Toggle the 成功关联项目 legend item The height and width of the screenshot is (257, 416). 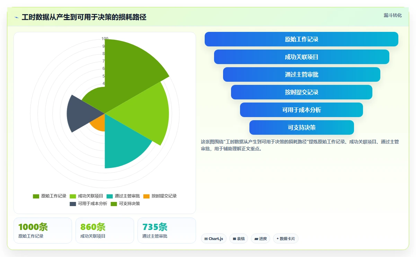pyautogui.click(x=86, y=196)
